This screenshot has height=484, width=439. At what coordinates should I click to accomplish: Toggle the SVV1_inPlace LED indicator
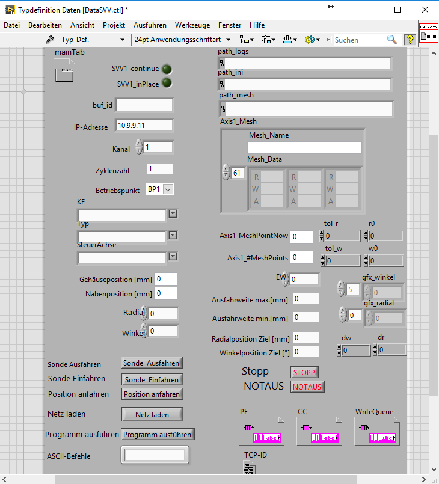tap(167, 84)
